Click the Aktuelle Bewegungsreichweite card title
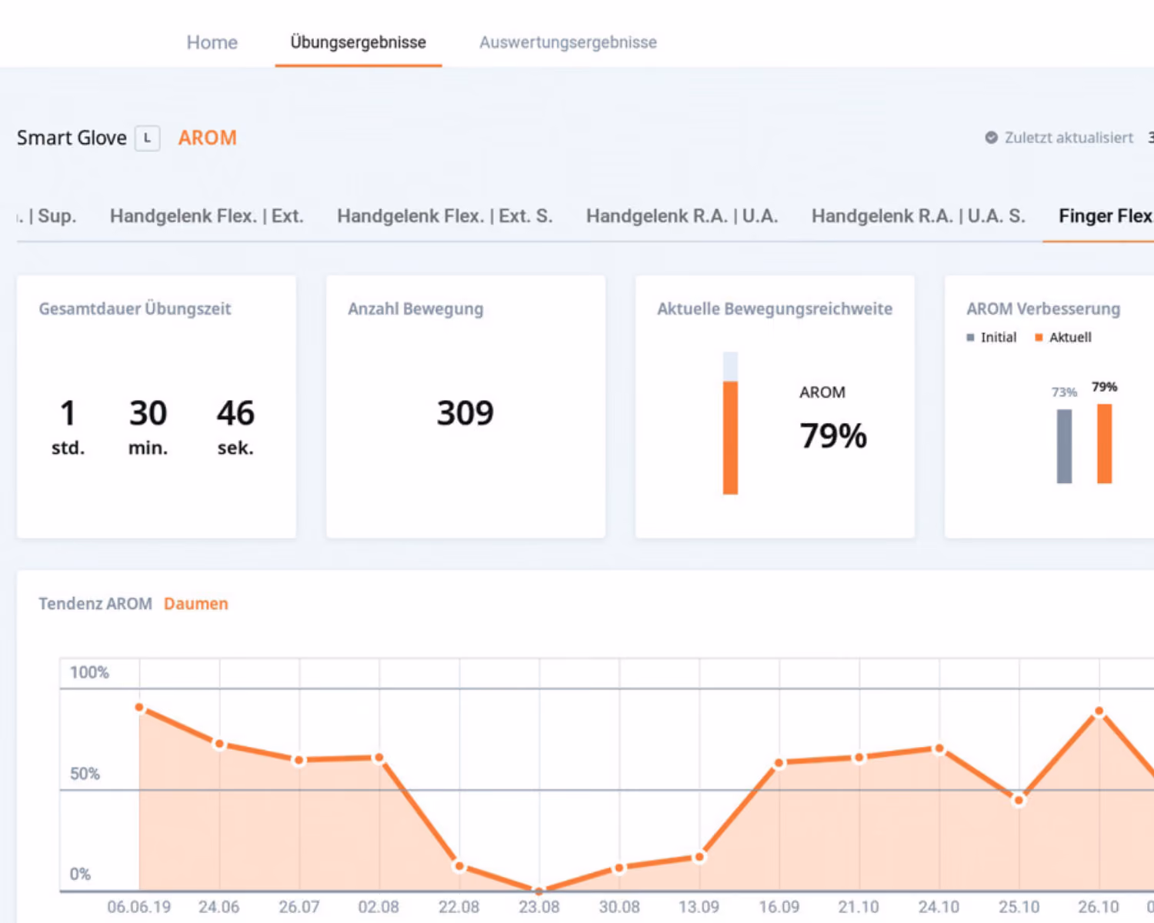Screen dimensions: 1154x923 (x=775, y=309)
